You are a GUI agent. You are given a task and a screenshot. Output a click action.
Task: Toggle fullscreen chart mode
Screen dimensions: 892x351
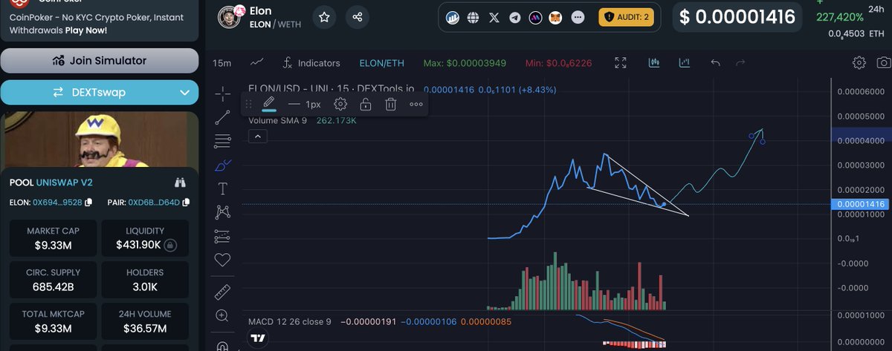(621, 63)
